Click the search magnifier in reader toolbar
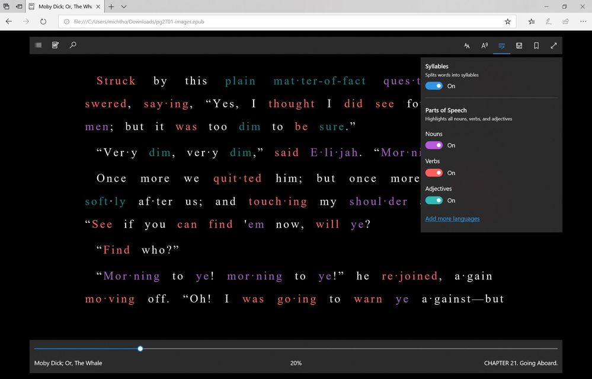This screenshot has width=592, height=379. [x=73, y=45]
